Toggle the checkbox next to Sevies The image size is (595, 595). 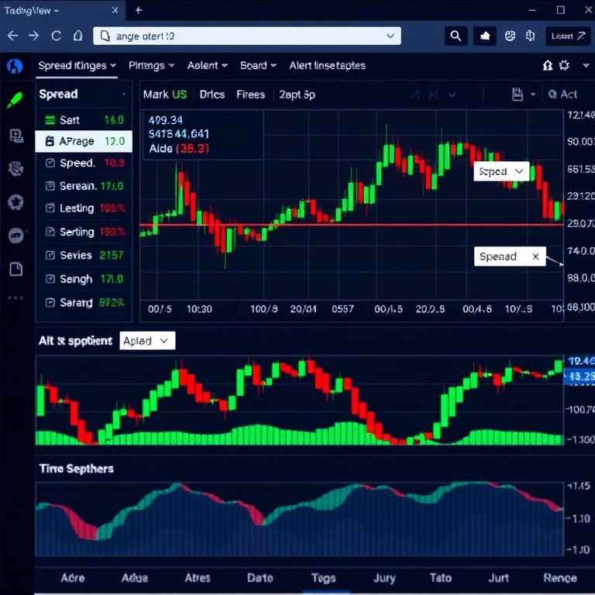[50, 255]
